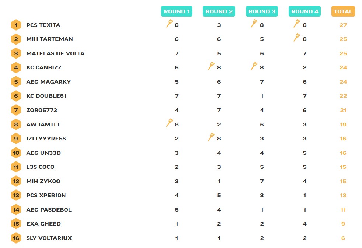Click PCS Texita's Round 1 frying pan icon
This screenshot has width=362, height=248.
[x=170, y=24]
